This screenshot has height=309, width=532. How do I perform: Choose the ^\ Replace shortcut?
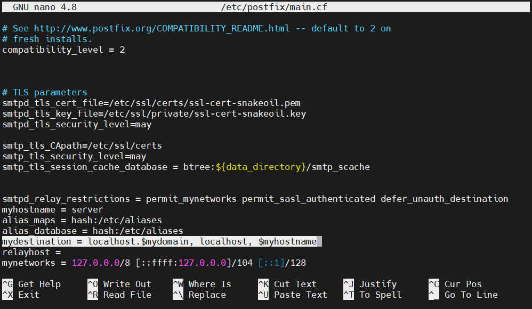199,295
